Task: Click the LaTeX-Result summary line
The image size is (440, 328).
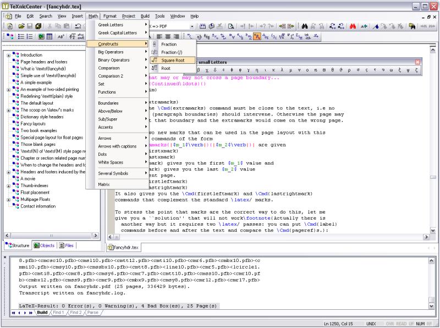Action: coord(118,306)
